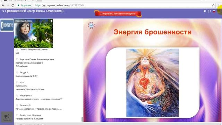Click message 'По часовой стрелке: от правого плеча'

[x=39, y=109]
